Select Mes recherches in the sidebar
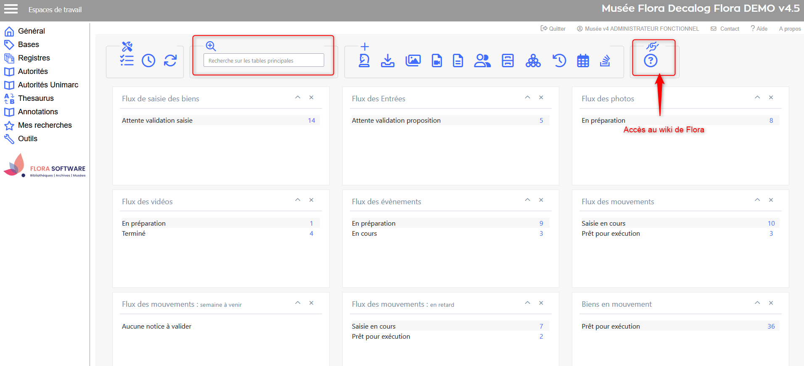 [45, 125]
